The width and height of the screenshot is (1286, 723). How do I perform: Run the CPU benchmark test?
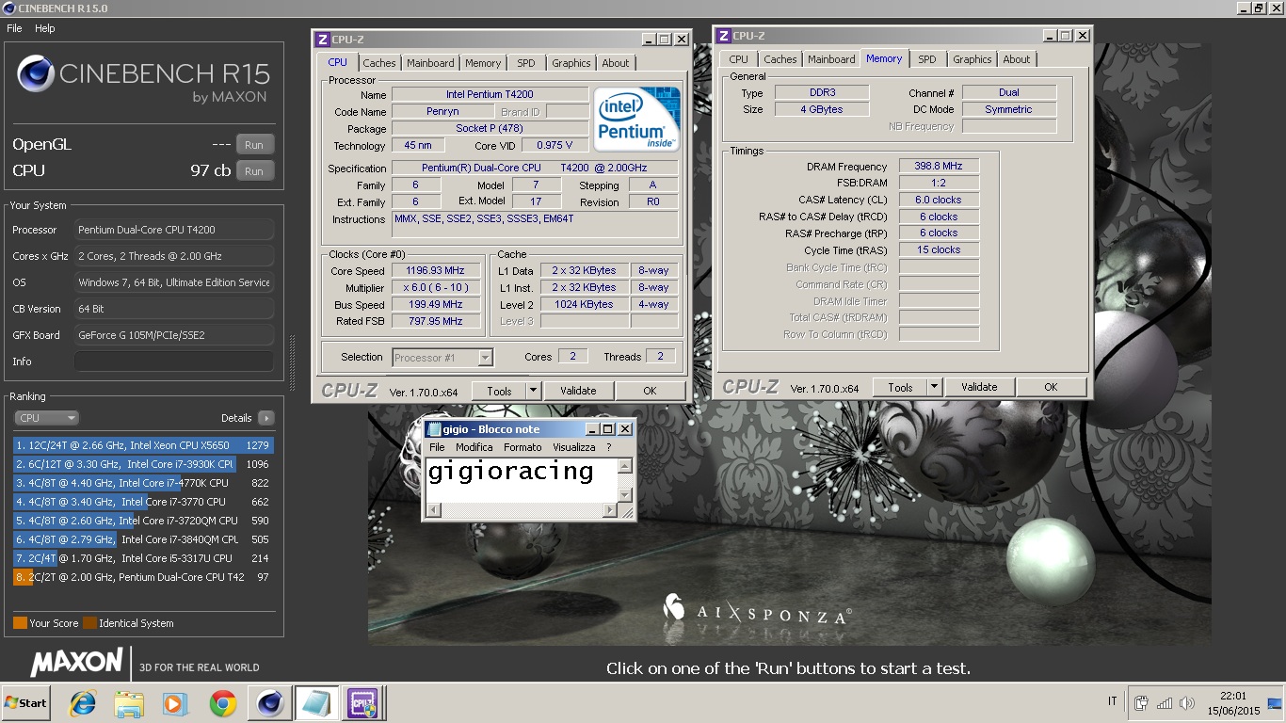click(x=254, y=171)
